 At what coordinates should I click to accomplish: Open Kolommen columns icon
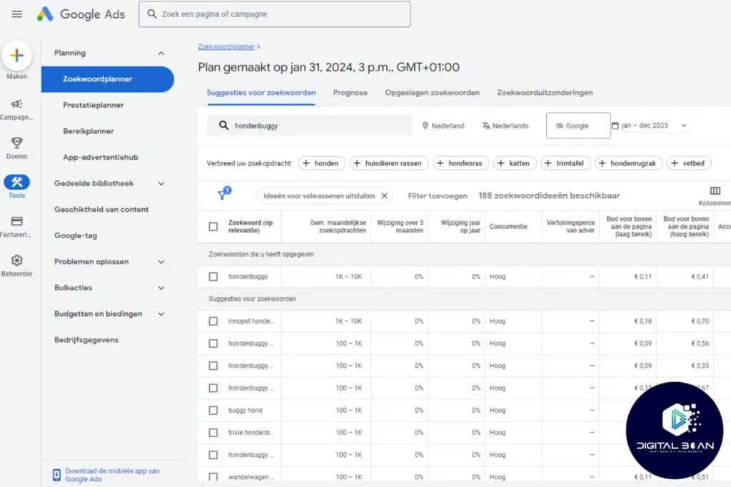pos(715,190)
